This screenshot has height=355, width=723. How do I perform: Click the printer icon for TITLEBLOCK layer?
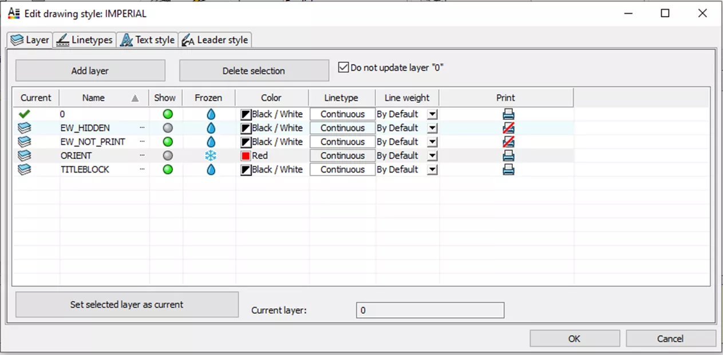pos(508,170)
